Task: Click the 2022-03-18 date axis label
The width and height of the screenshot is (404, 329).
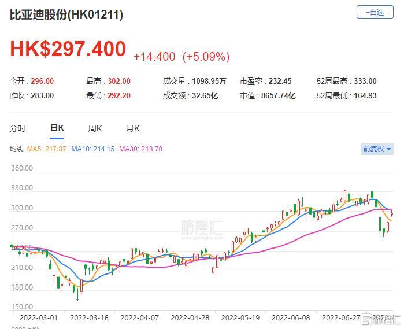Action: pyautogui.click(x=89, y=318)
